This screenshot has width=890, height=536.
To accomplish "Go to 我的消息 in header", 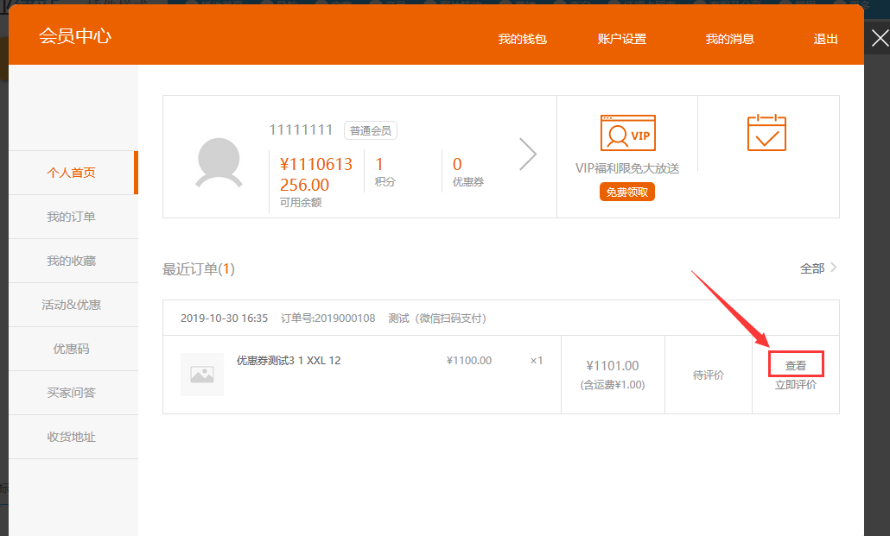I will [729, 39].
